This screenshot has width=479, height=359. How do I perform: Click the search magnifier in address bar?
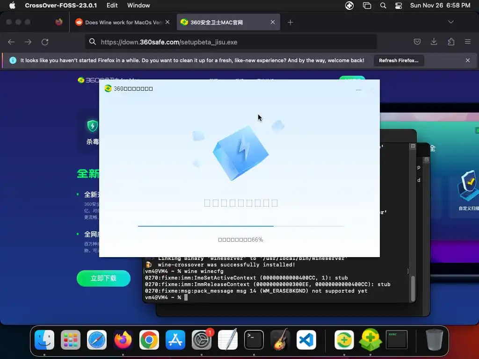[x=93, y=42]
